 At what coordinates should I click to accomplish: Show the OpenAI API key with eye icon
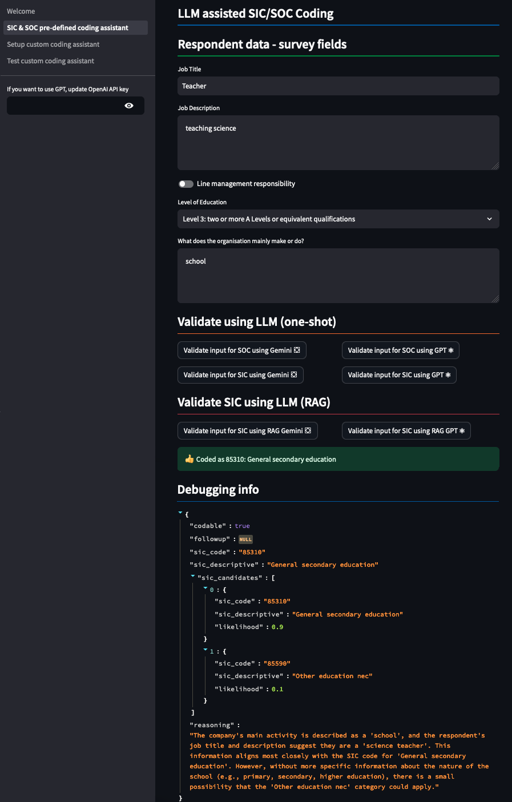coord(129,106)
